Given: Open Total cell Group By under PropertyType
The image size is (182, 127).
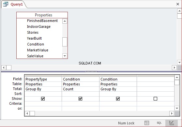Looking at the screenshot, I should click(x=43, y=89).
